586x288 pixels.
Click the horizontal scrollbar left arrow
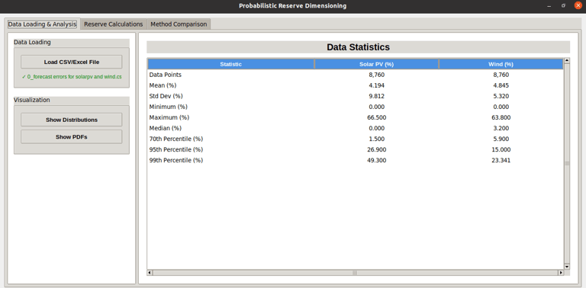(x=150, y=273)
